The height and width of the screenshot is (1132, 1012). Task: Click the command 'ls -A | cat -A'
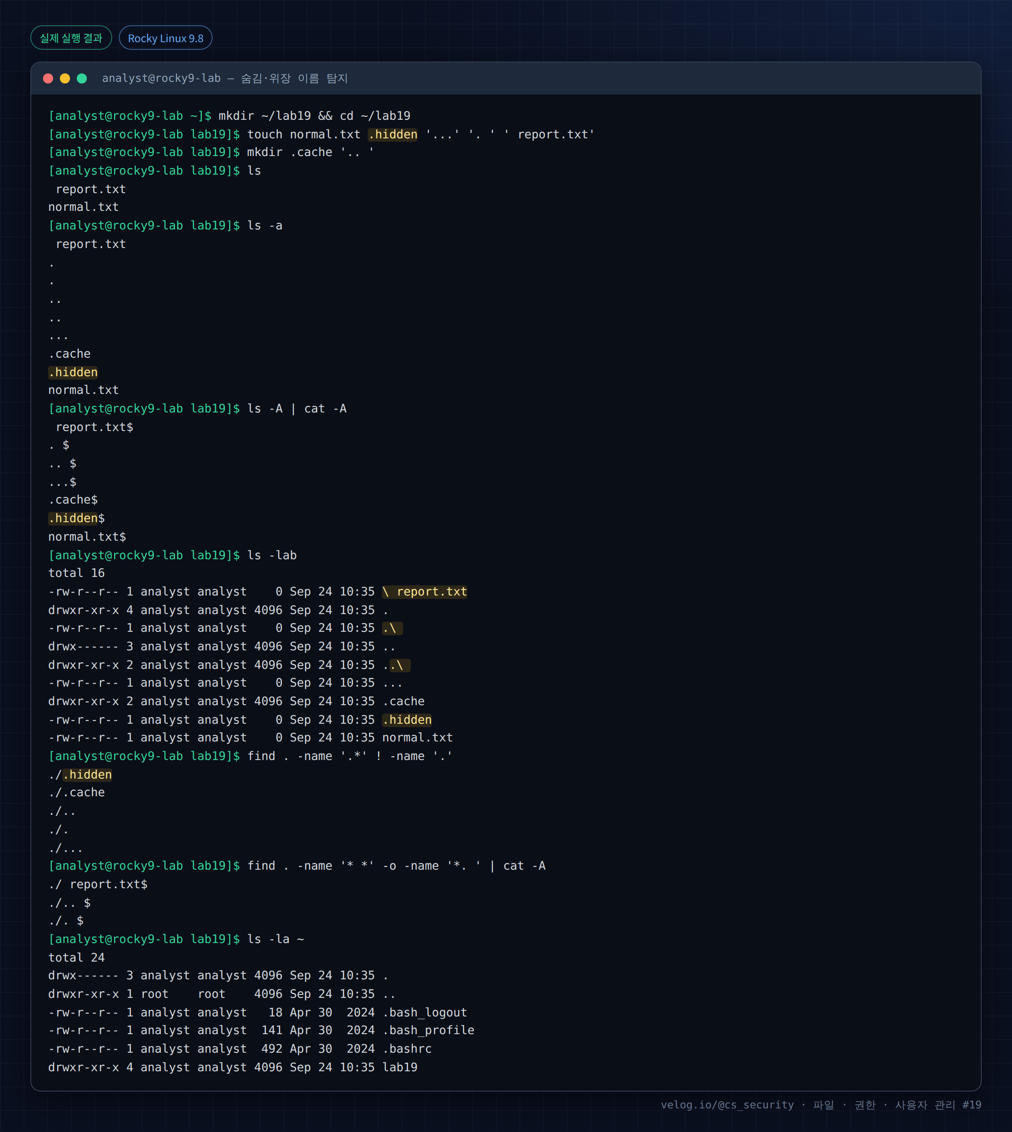[297, 408]
